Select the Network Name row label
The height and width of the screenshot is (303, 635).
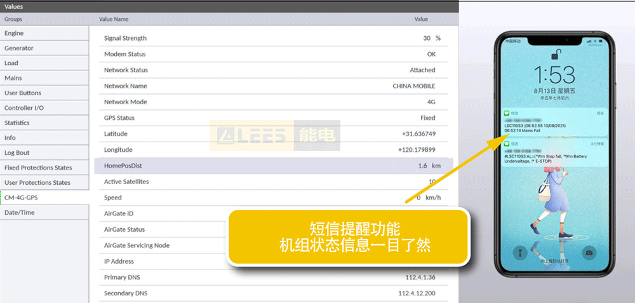pos(126,86)
